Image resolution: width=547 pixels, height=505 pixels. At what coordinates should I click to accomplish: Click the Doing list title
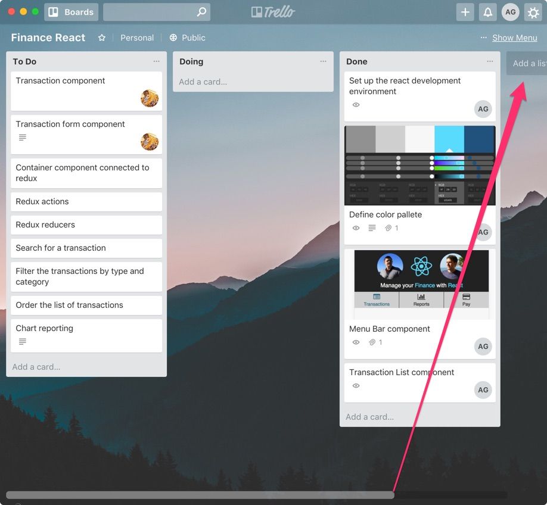click(x=191, y=61)
